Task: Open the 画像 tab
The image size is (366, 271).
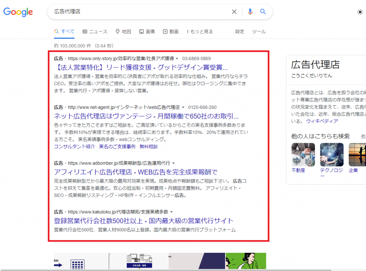Action: click(x=147, y=31)
